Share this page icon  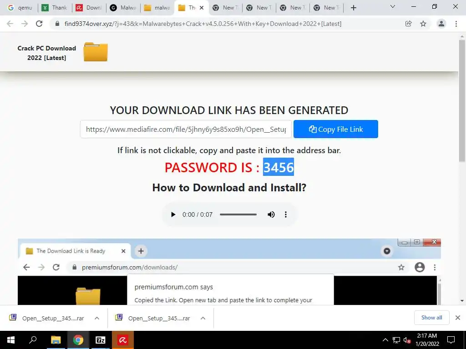408,24
